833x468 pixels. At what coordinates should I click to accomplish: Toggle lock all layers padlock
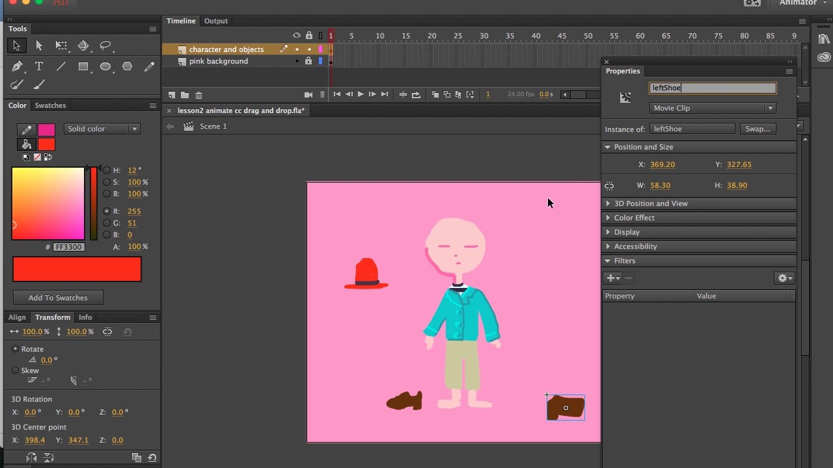click(x=309, y=36)
